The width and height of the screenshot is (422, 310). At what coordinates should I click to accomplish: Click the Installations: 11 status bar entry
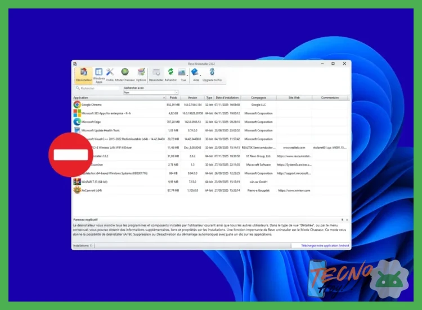[x=83, y=246]
